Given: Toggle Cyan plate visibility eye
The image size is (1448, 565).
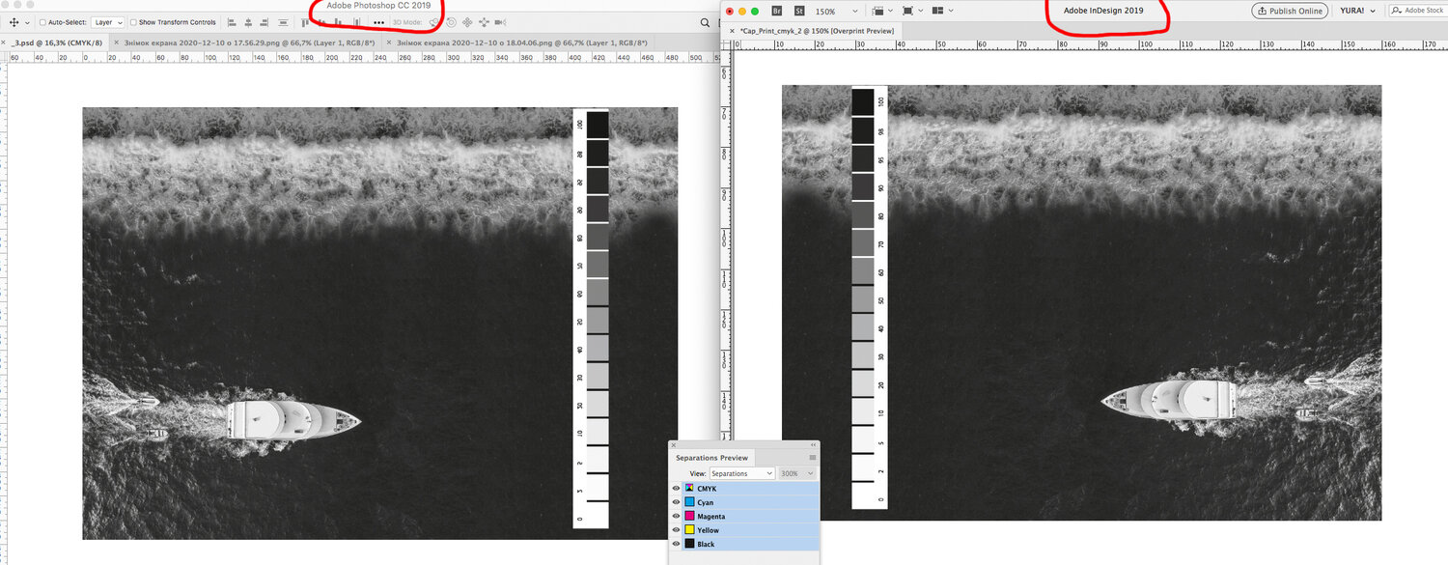Looking at the screenshot, I should [676, 502].
